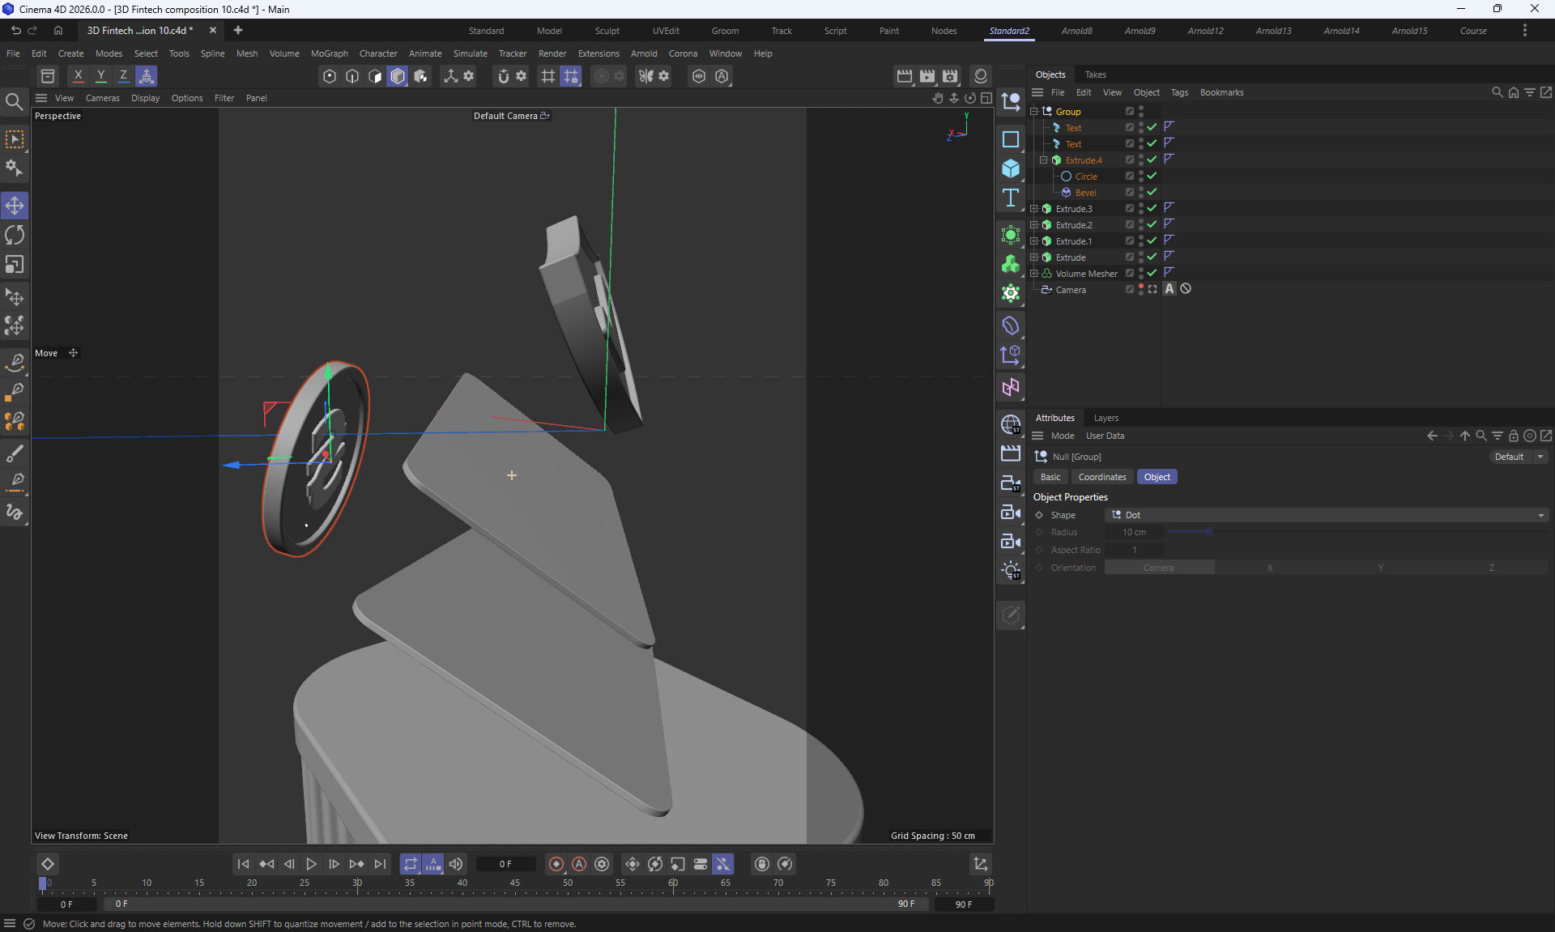Click the Render View icon
Viewport: 1555px width, 932px height.
click(x=904, y=76)
